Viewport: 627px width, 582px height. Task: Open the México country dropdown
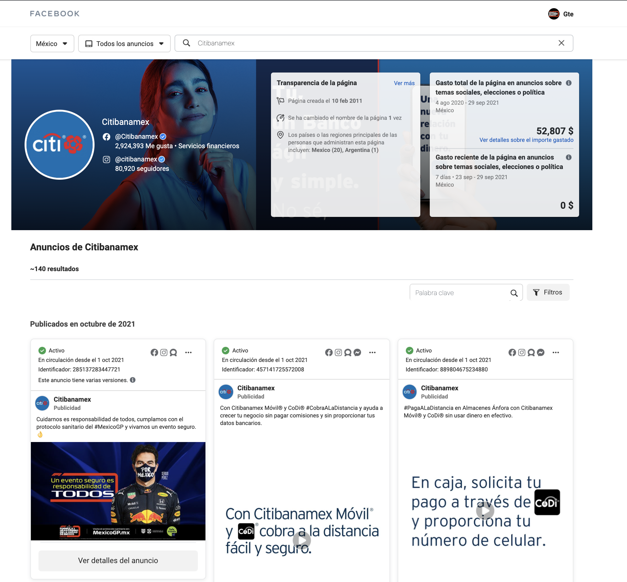[x=52, y=44]
